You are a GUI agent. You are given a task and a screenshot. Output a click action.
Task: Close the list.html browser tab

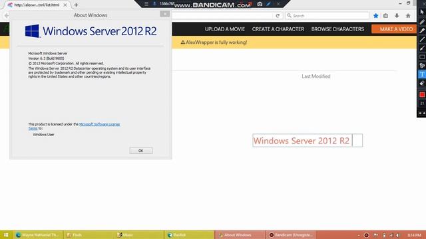click(65, 5)
